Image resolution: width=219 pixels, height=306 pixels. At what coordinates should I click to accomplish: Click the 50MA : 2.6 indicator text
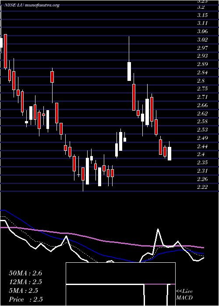(25, 273)
